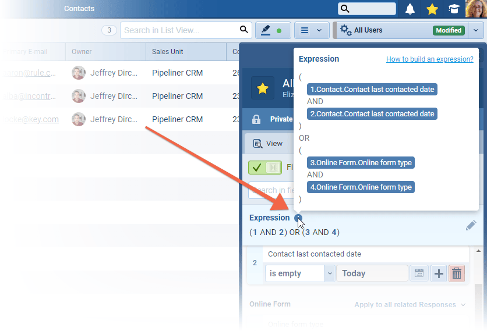
Task: Expand the All Users profile dropdown arrow
Action: pyautogui.click(x=477, y=30)
